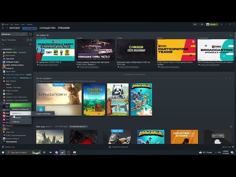This screenshot has width=236, height=177.
Task: Click the Library home button
Action: pyautogui.click(x=15, y=34)
